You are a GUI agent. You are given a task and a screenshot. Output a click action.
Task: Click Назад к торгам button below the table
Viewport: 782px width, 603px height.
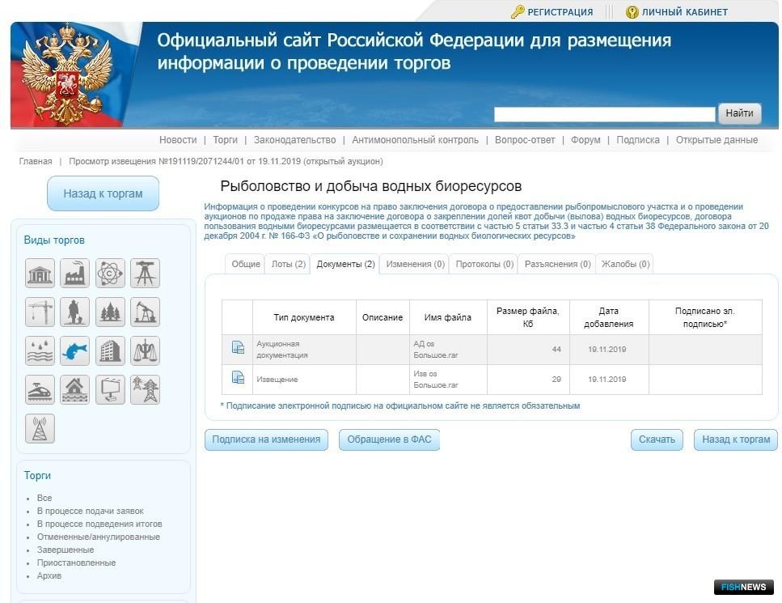(736, 440)
